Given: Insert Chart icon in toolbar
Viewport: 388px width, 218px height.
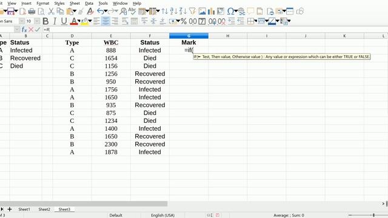Looking at the screenshot, I should pyautogui.click(x=211, y=12).
